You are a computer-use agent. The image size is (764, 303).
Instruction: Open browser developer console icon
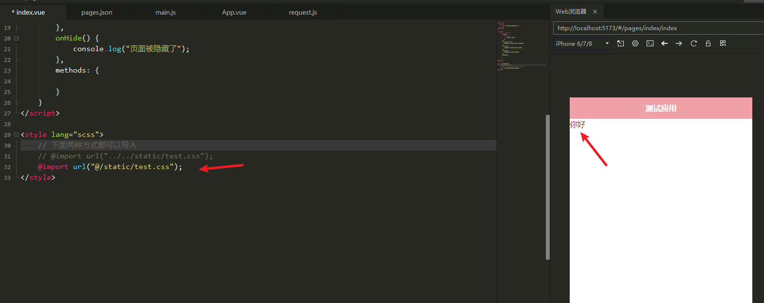650,43
